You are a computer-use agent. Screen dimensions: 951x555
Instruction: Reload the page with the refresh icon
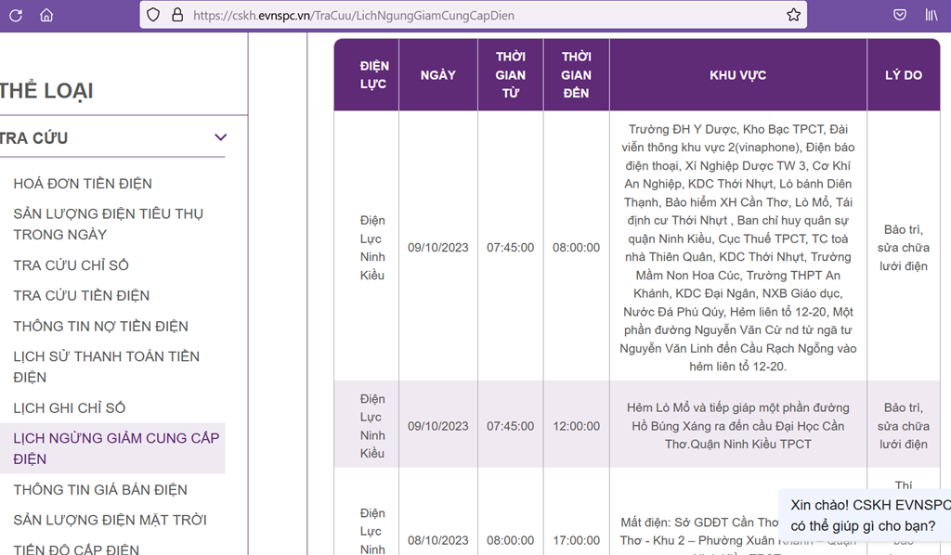pos(16,15)
